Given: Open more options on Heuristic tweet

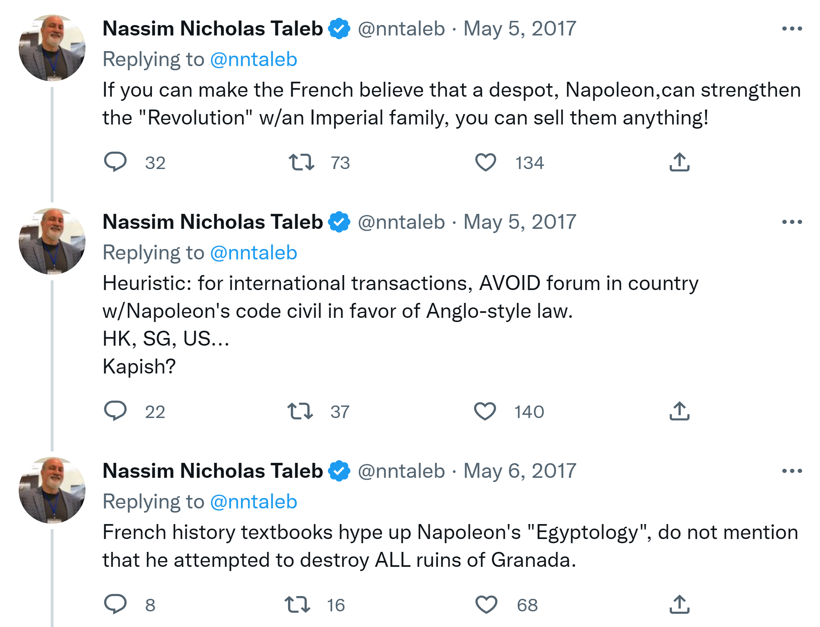Looking at the screenshot, I should point(792,222).
